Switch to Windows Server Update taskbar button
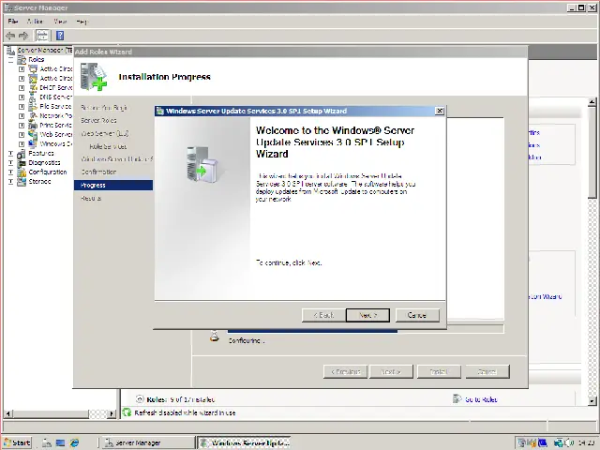 pyautogui.click(x=244, y=442)
